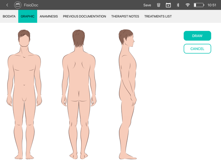Go to the Therapist Notes tab
The width and height of the screenshot is (221, 166).
[x=125, y=16]
